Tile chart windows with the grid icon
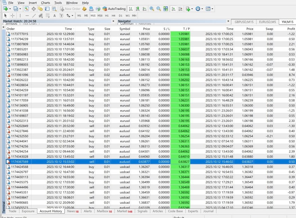This screenshot has height=218, width=296. 165,9
